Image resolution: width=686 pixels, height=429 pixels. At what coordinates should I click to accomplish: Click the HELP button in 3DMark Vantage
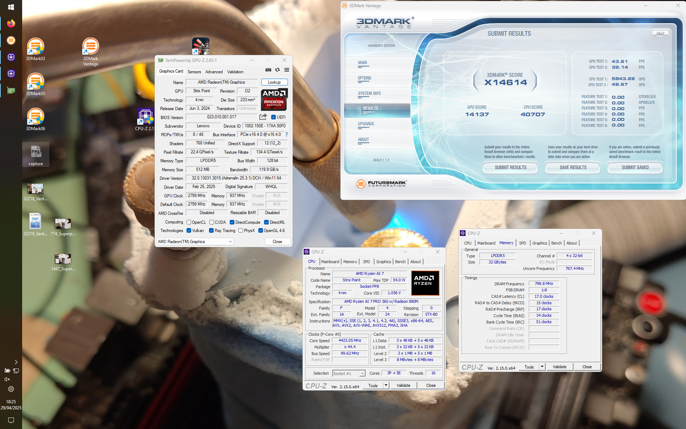tap(660, 33)
